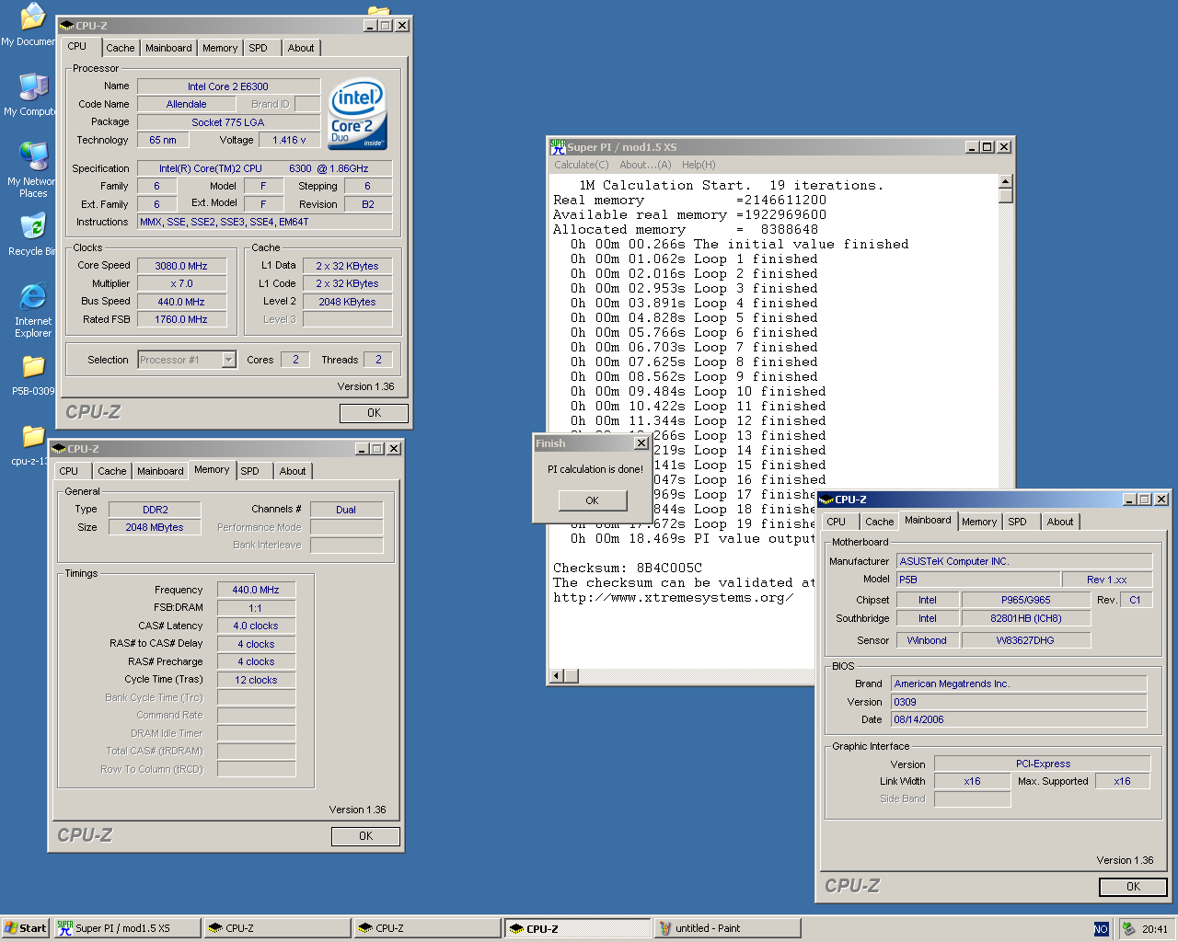The height and width of the screenshot is (942, 1178).
Task: Open Mainboard tab in top CPU-Z window
Action: tap(168, 48)
